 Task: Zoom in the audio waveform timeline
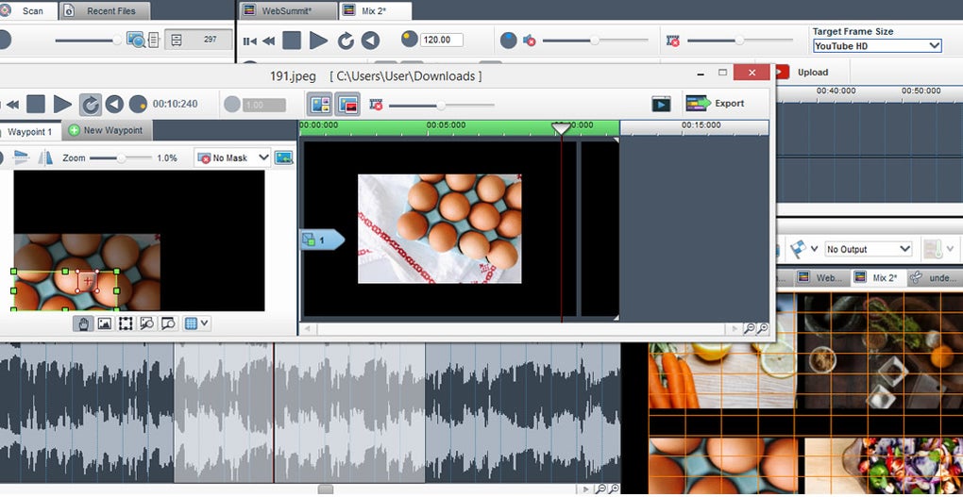tap(613, 489)
